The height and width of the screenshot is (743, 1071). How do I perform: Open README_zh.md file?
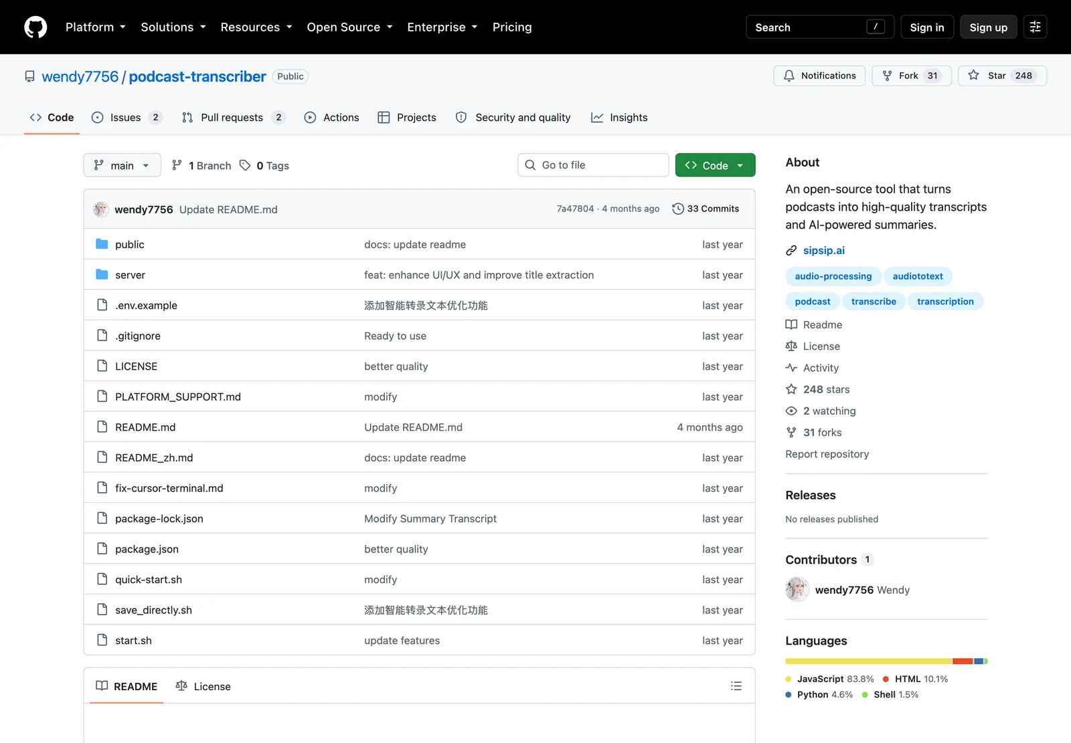(154, 457)
